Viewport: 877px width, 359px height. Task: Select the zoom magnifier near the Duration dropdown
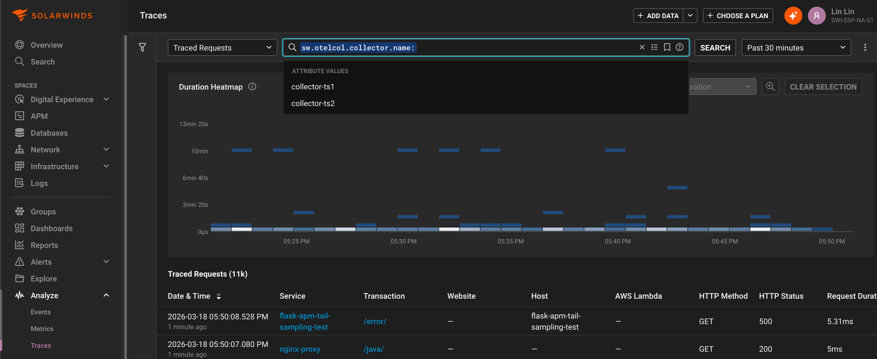770,86
